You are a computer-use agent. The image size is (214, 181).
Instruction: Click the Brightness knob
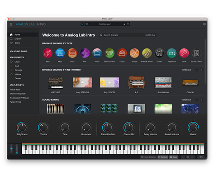[x=22, y=127]
